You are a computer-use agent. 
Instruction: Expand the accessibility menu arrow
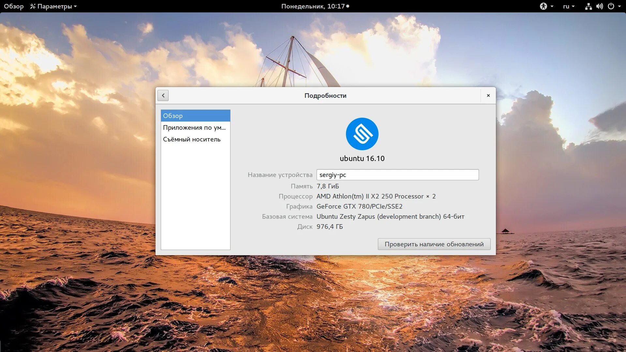[x=552, y=6]
